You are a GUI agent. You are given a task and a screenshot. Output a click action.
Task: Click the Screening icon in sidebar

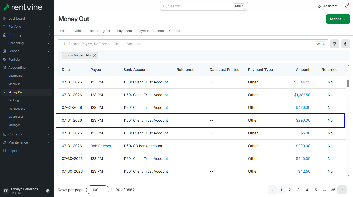(5, 43)
